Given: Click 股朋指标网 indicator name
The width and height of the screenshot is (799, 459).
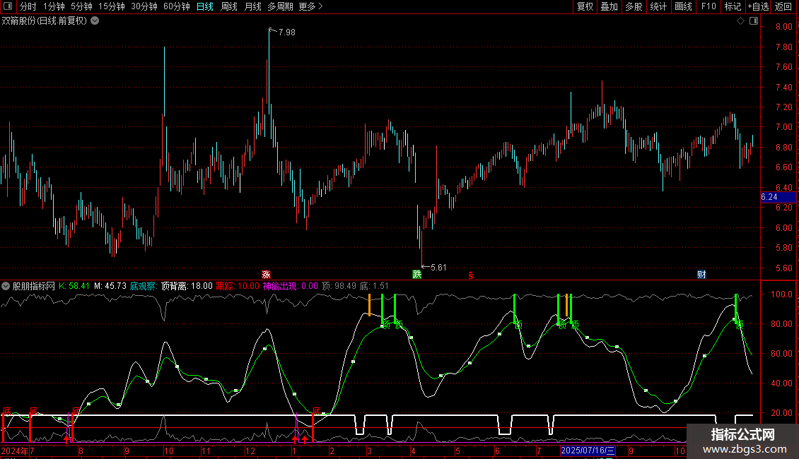Looking at the screenshot, I should click(x=34, y=286).
